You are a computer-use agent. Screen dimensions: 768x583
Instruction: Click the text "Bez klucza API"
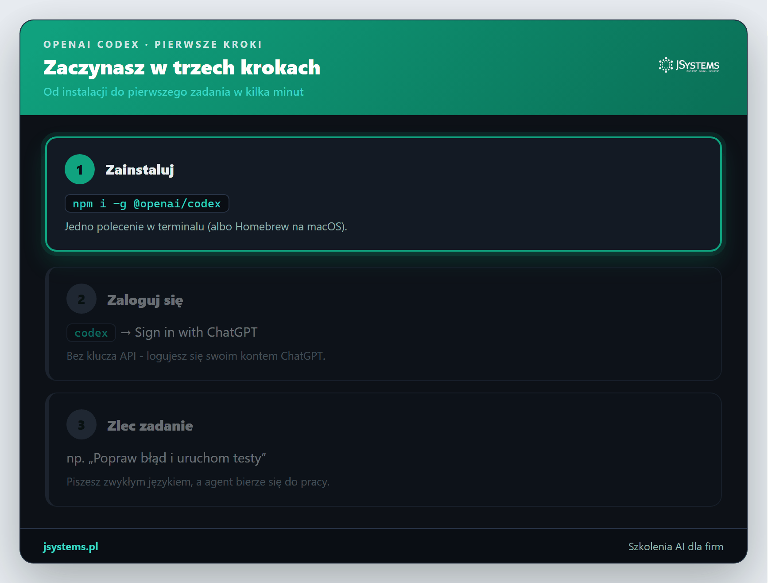tap(101, 356)
